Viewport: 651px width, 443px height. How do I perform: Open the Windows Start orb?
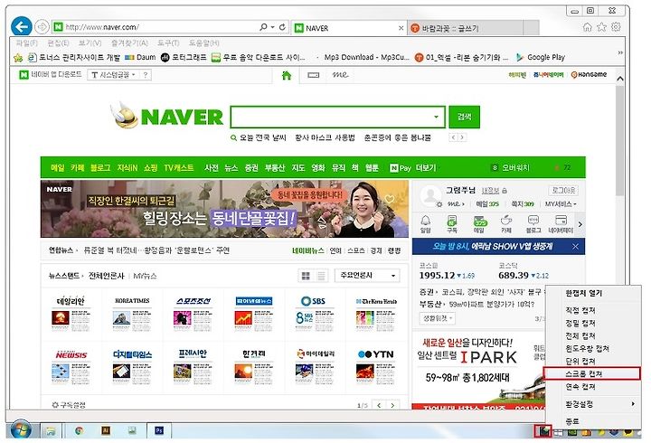(20, 431)
